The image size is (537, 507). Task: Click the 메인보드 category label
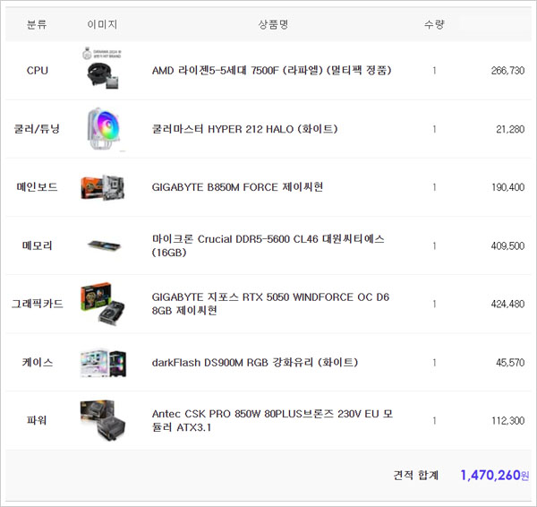tap(38, 187)
